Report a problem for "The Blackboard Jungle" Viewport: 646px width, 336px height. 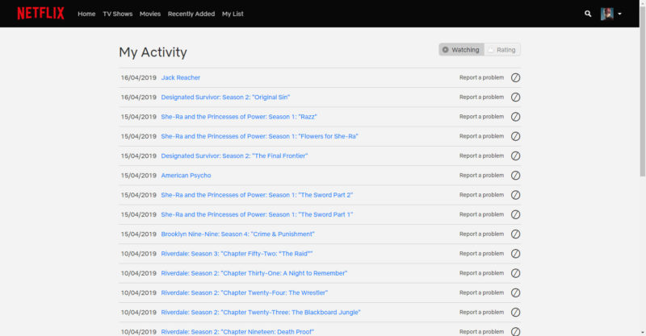pos(481,312)
